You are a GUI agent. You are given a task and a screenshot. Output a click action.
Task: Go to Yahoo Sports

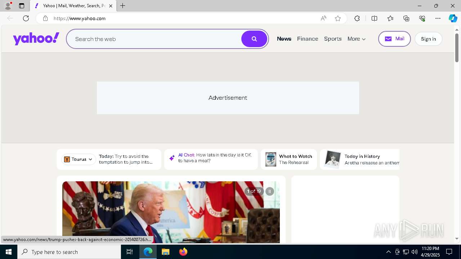(333, 39)
